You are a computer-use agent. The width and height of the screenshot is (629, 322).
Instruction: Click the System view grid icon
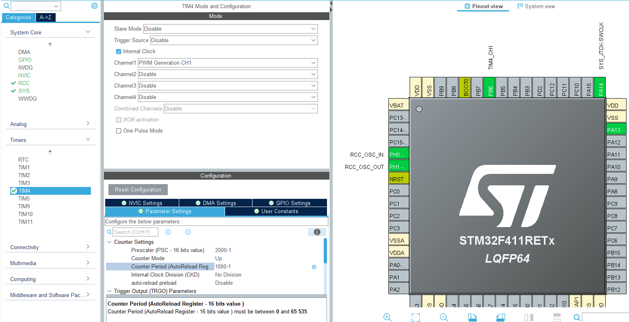pyautogui.click(x=520, y=6)
